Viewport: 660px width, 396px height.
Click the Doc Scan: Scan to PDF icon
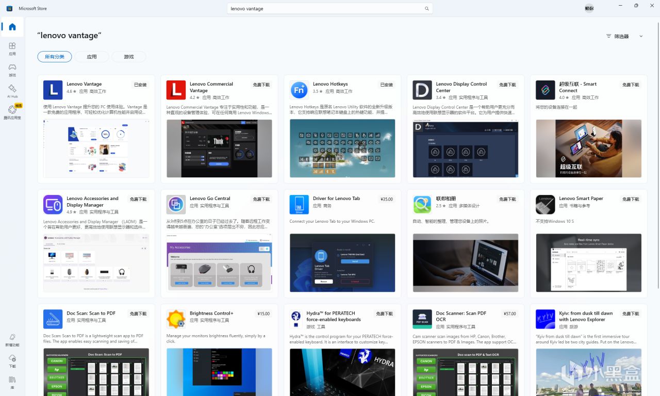coord(53,319)
